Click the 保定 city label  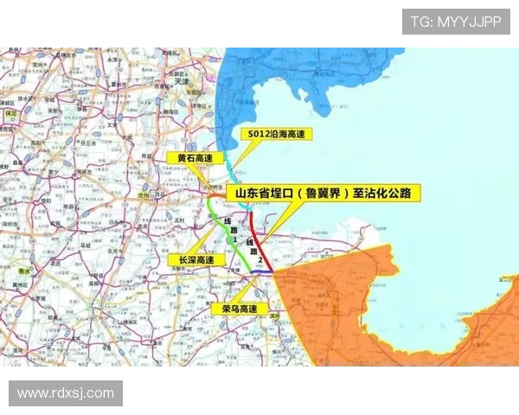(x=10, y=113)
